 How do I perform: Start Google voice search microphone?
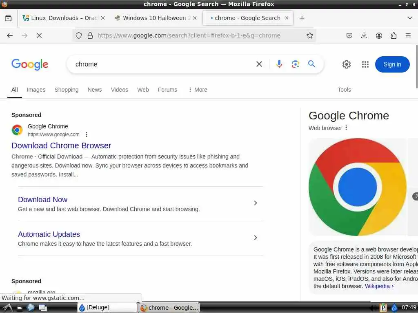point(279,64)
